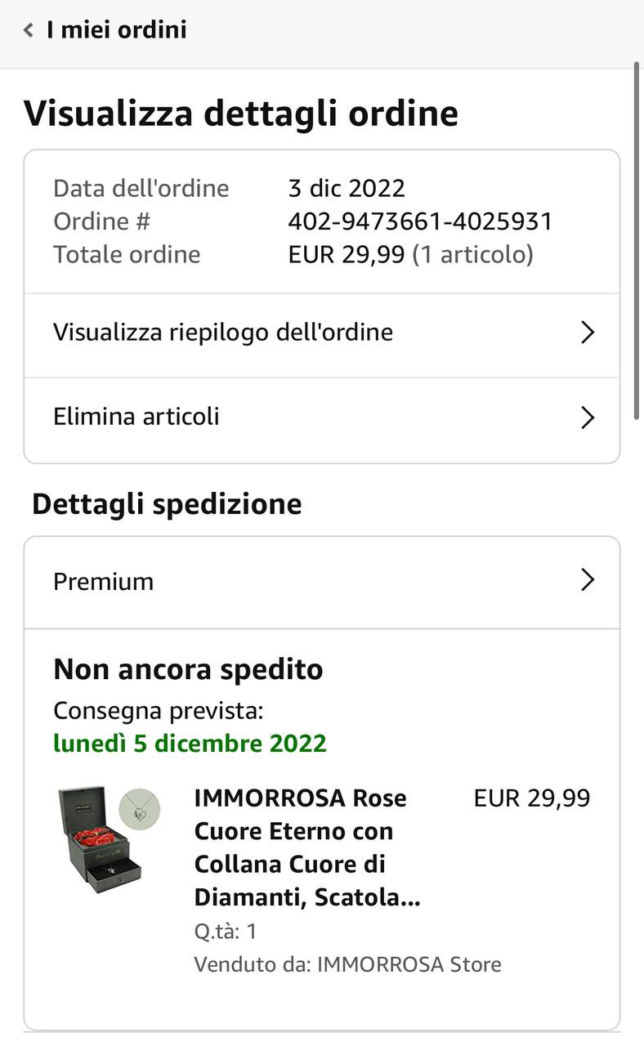
Task: Click the vertical scrollbar on the right
Action: [x=637, y=241]
